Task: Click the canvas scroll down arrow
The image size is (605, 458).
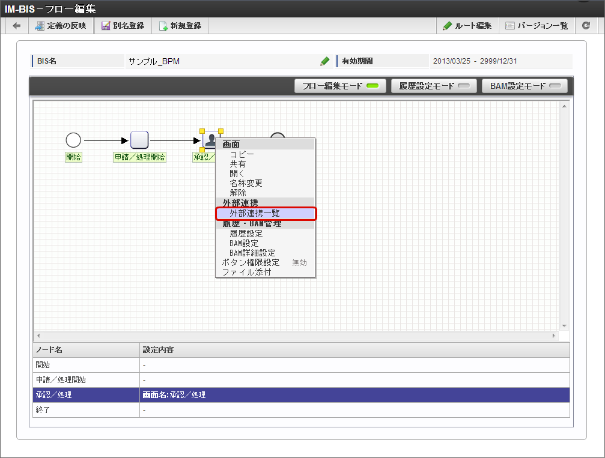Action: point(564,326)
